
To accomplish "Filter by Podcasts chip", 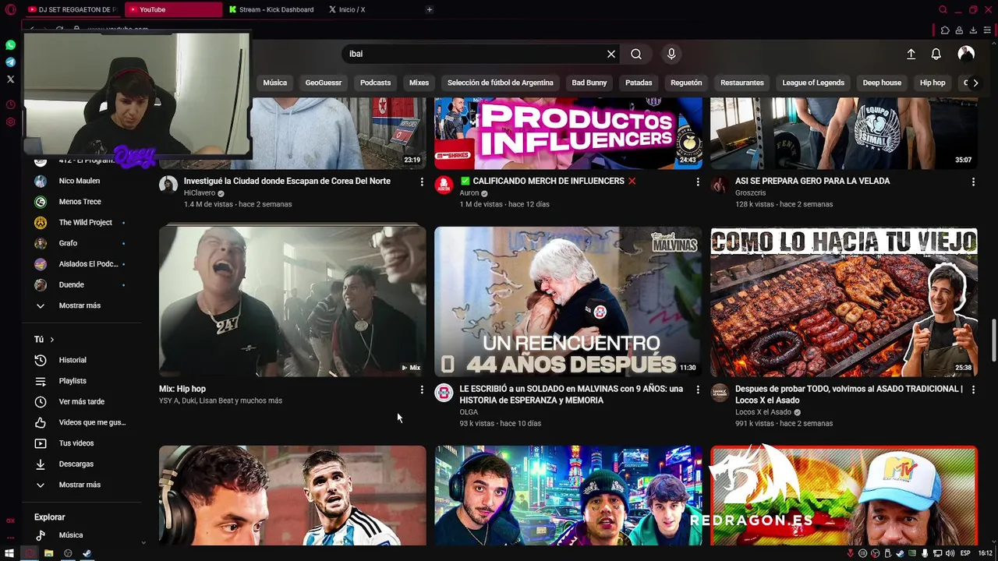I will click(375, 83).
